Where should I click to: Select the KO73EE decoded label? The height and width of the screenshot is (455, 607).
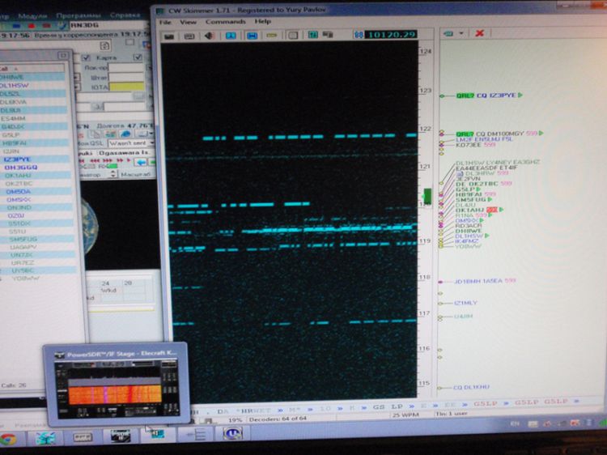point(469,145)
